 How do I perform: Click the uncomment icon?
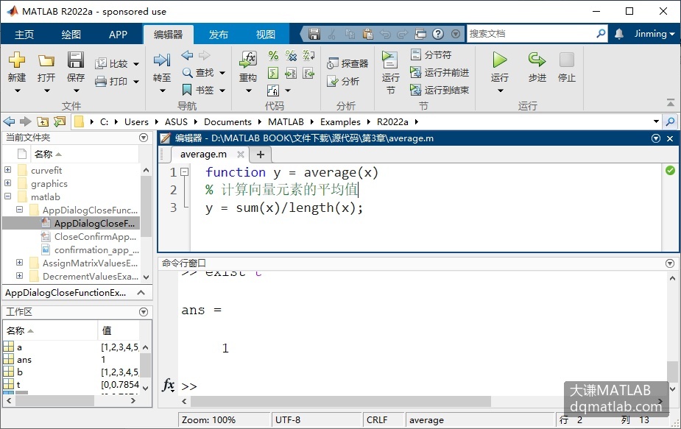pyautogui.click(x=291, y=56)
